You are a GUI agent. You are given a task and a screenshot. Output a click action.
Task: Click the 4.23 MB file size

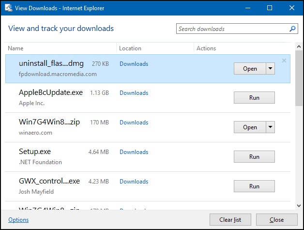99,181
